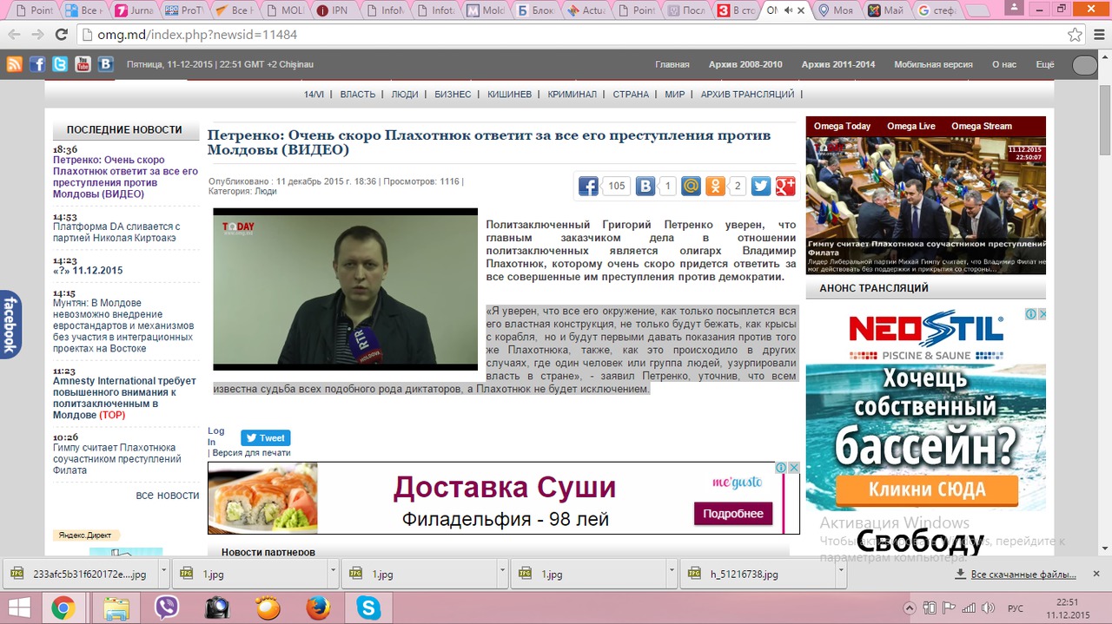Open the Facebook icon in the site header
Viewport: 1112px width, 624px height.
(37, 64)
